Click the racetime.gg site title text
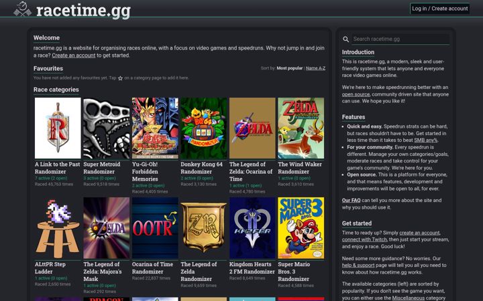This screenshot has height=301, width=483. click(83, 10)
